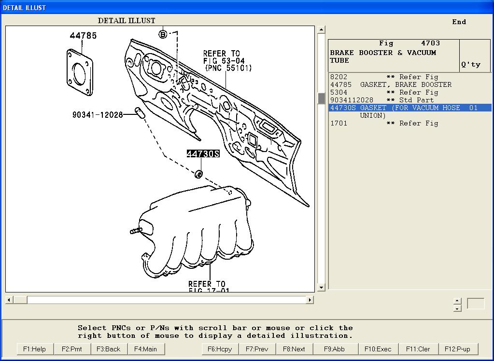Clear selection with F11:Cler

click(x=418, y=349)
